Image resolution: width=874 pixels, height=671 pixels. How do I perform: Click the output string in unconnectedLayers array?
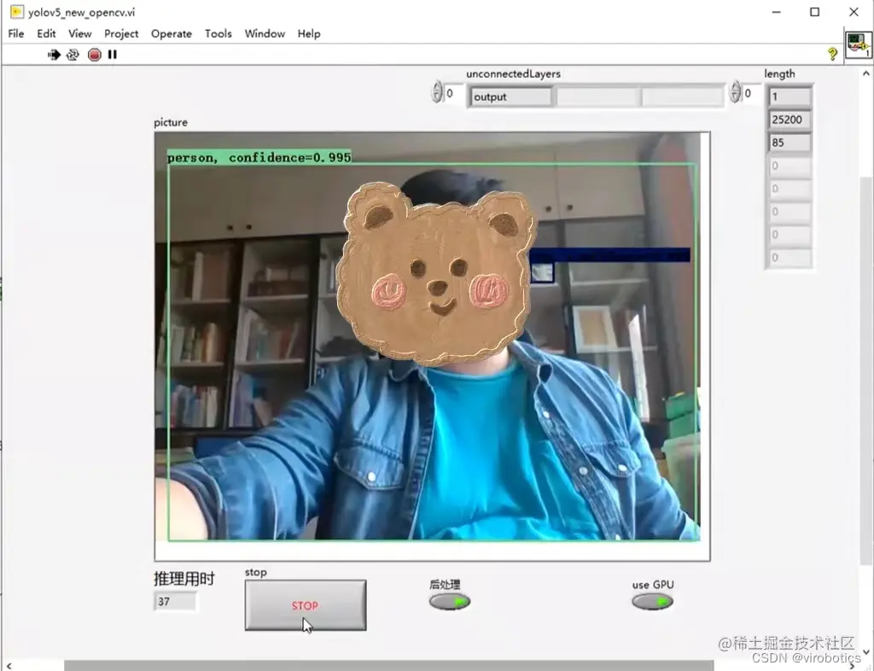pos(510,96)
